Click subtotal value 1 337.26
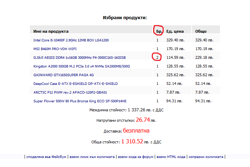The image size is (250, 167). (x=136, y=110)
